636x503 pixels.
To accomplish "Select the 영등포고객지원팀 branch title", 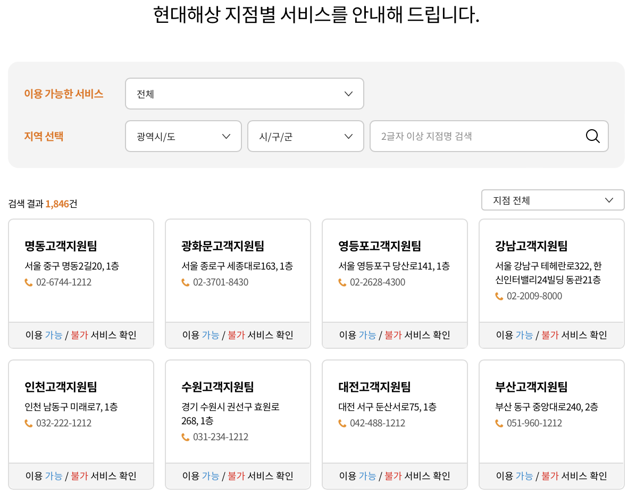I will pos(380,246).
